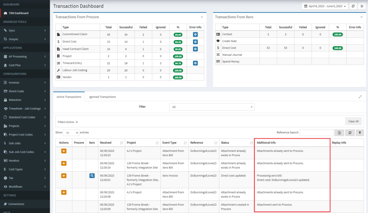The height and width of the screenshot is (213, 368).
Task: Collapse the Transactions From Procore panel
Action: coord(202,17)
